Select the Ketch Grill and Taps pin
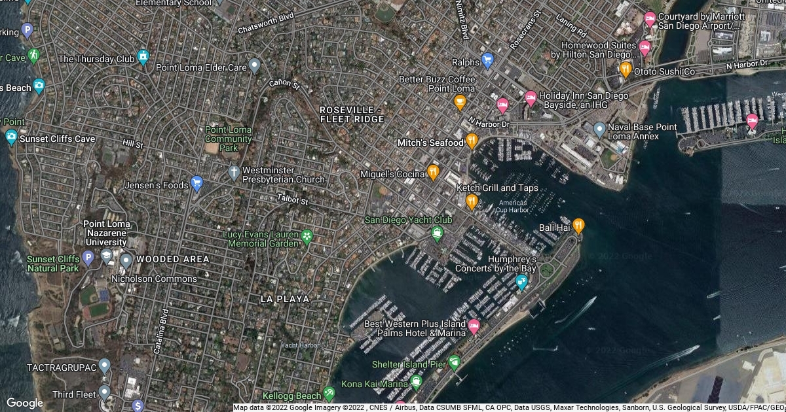This screenshot has width=786, height=412. 472,201
